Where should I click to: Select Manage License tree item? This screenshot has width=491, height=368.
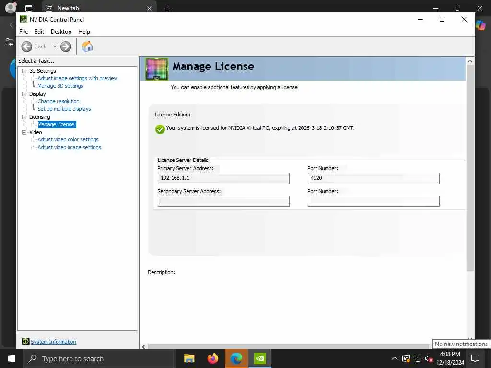[57, 124]
